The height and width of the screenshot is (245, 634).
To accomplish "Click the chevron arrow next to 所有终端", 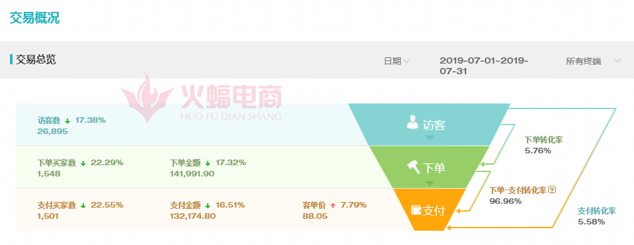I will (x=618, y=61).
